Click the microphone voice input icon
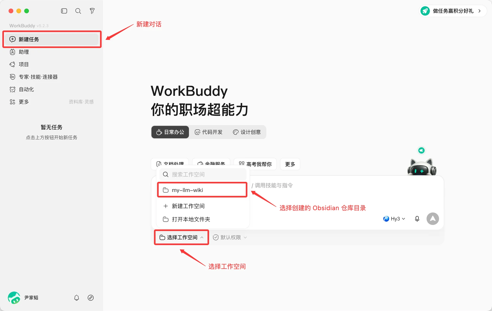The width and height of the screenshot is (492, 311). tap(417, 219)
